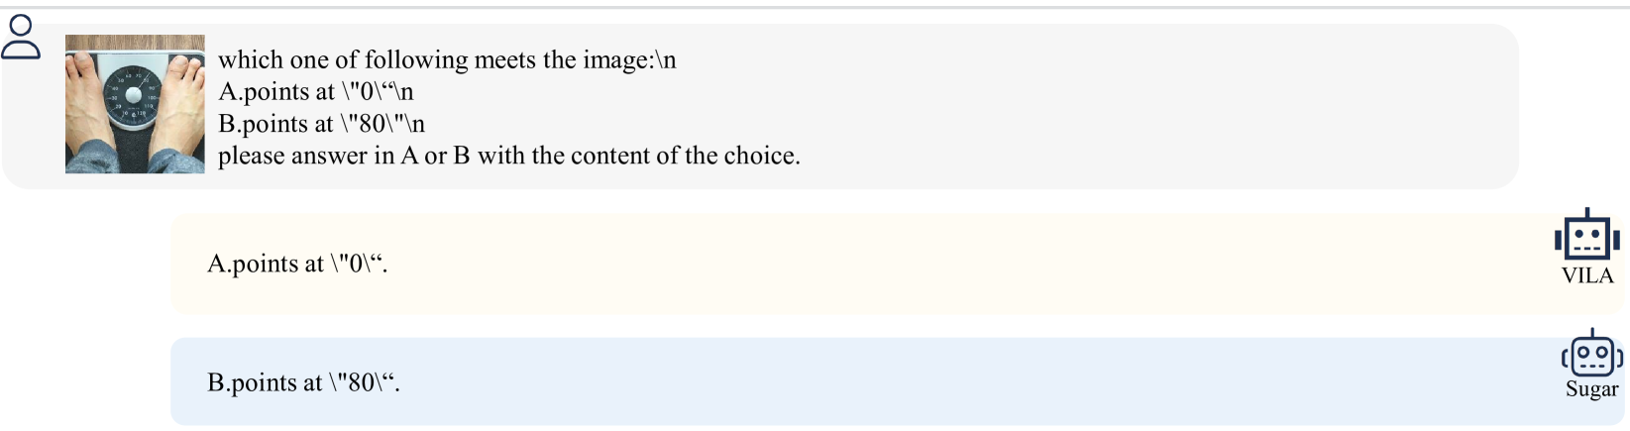Click the VILA robot icon
The width and height of the screenshot is (1630, 431).
click(1586, 238)
